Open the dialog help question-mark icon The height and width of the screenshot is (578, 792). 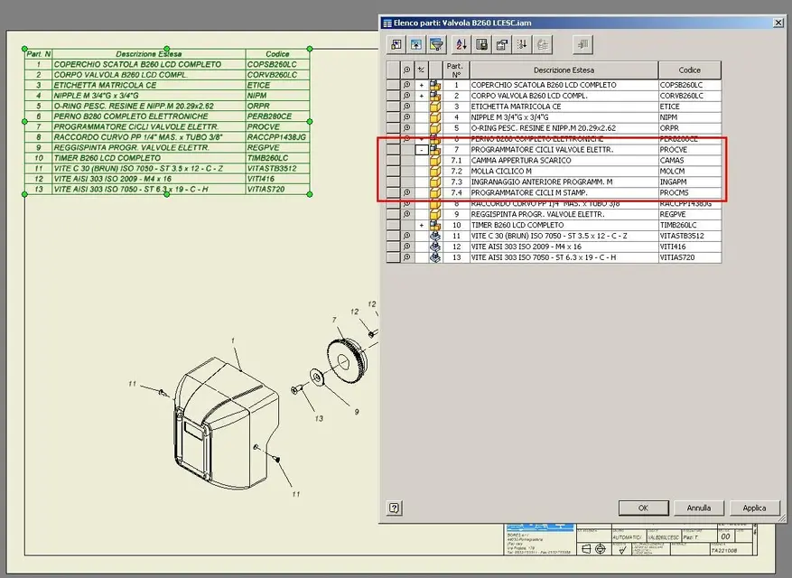[394, 508]
